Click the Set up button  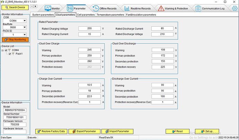click(x=207, y=131)
